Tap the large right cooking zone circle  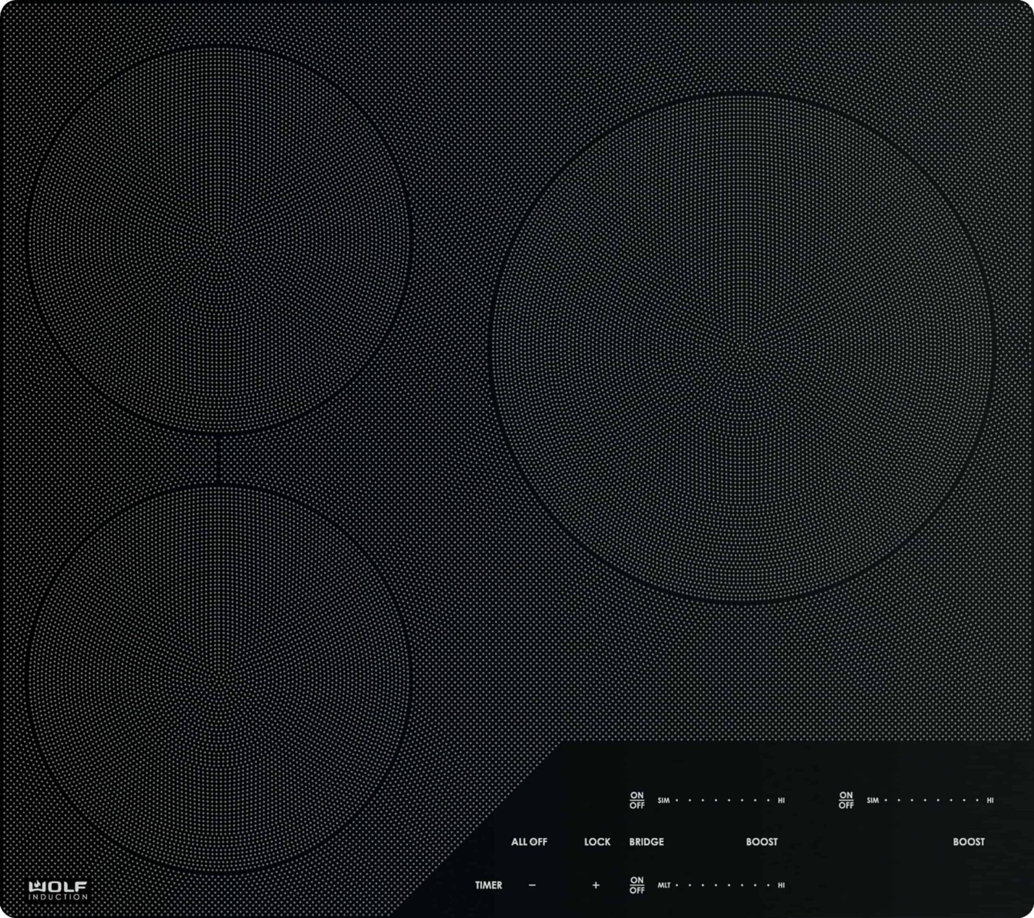click(x=741, y=349)
